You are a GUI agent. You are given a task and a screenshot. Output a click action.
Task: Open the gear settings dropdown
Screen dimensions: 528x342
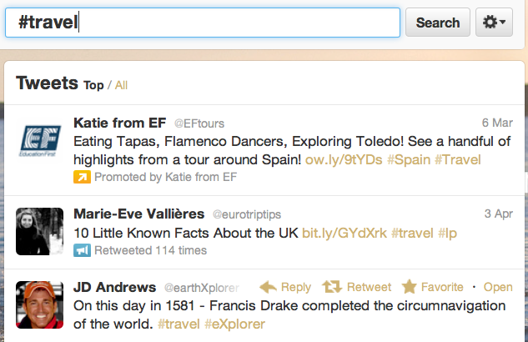(x=494, y=23)
